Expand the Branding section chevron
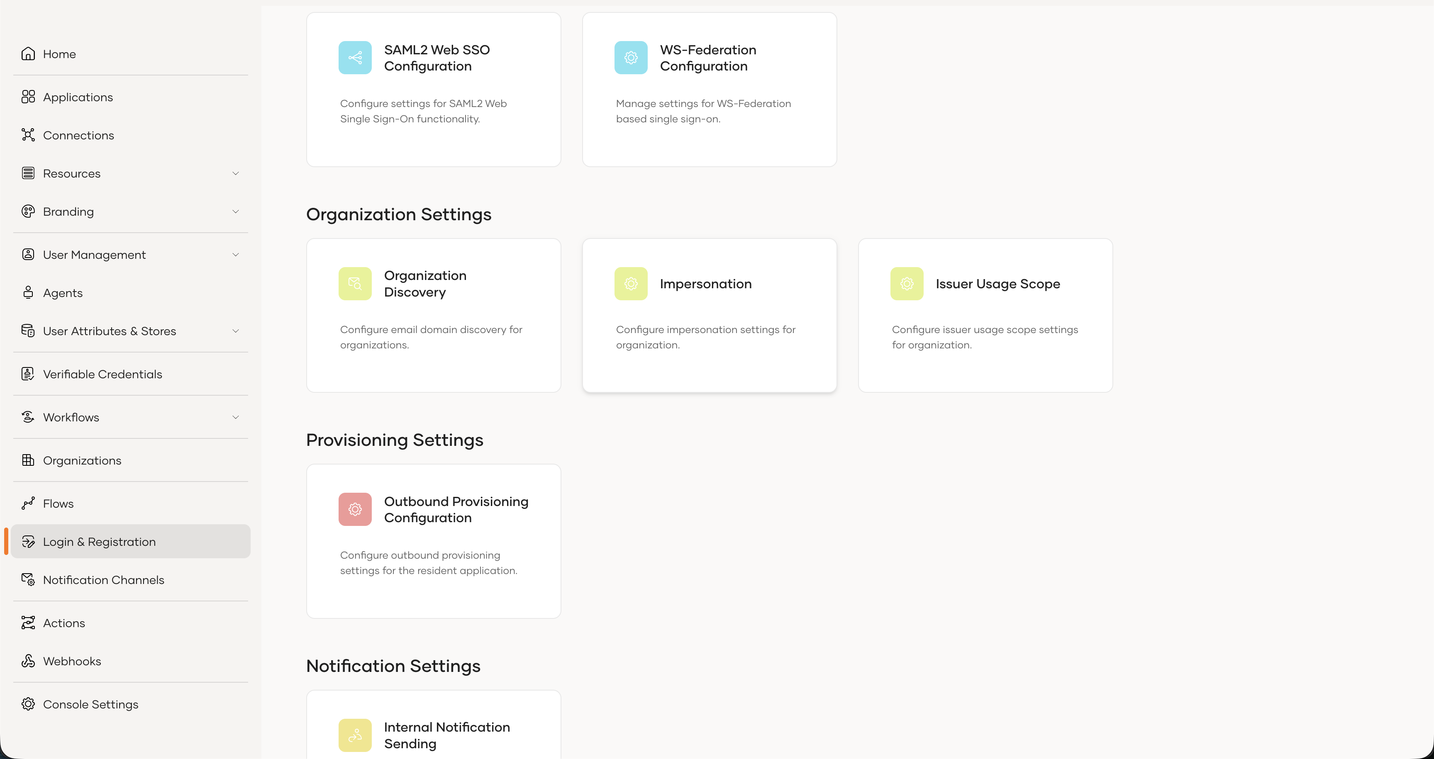Image resolution: width=1434 pixels, height=759 pixels. coord(236,212)
